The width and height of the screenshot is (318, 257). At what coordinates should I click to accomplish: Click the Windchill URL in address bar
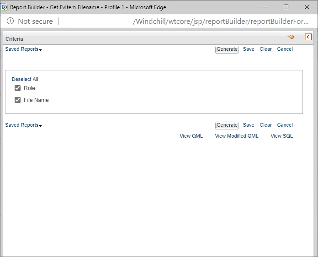pyautogui.click(x=221, y=21)
